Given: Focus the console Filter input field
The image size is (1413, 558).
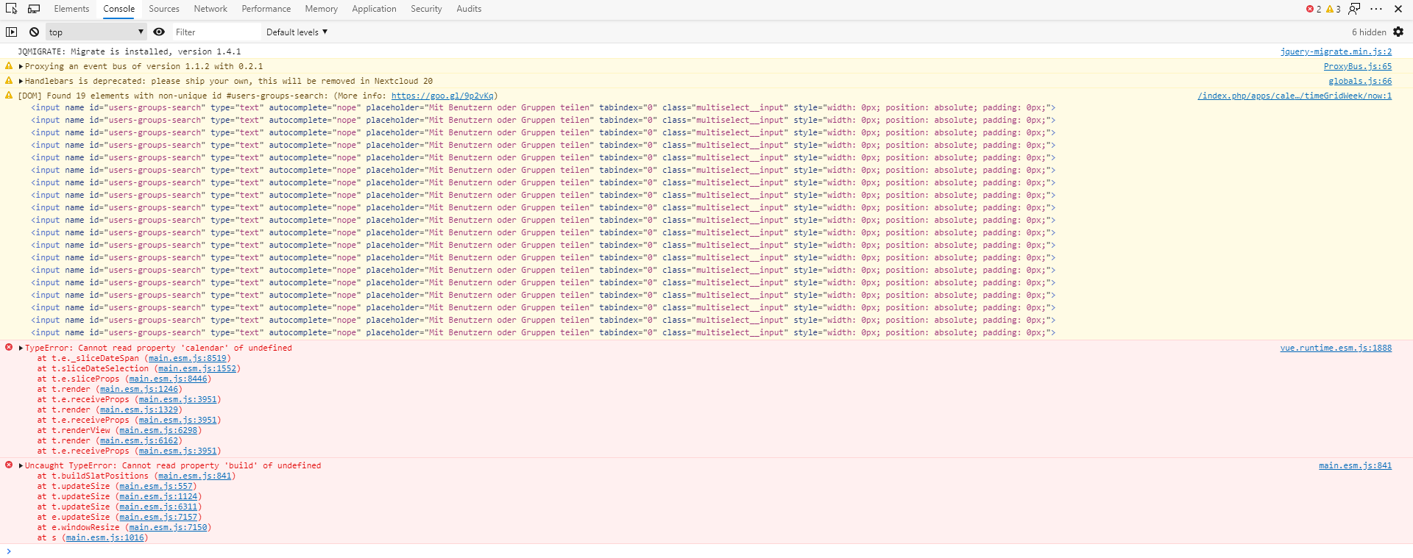Looking at the screenshot, I should pyautogui.click(x=216, y=32).
